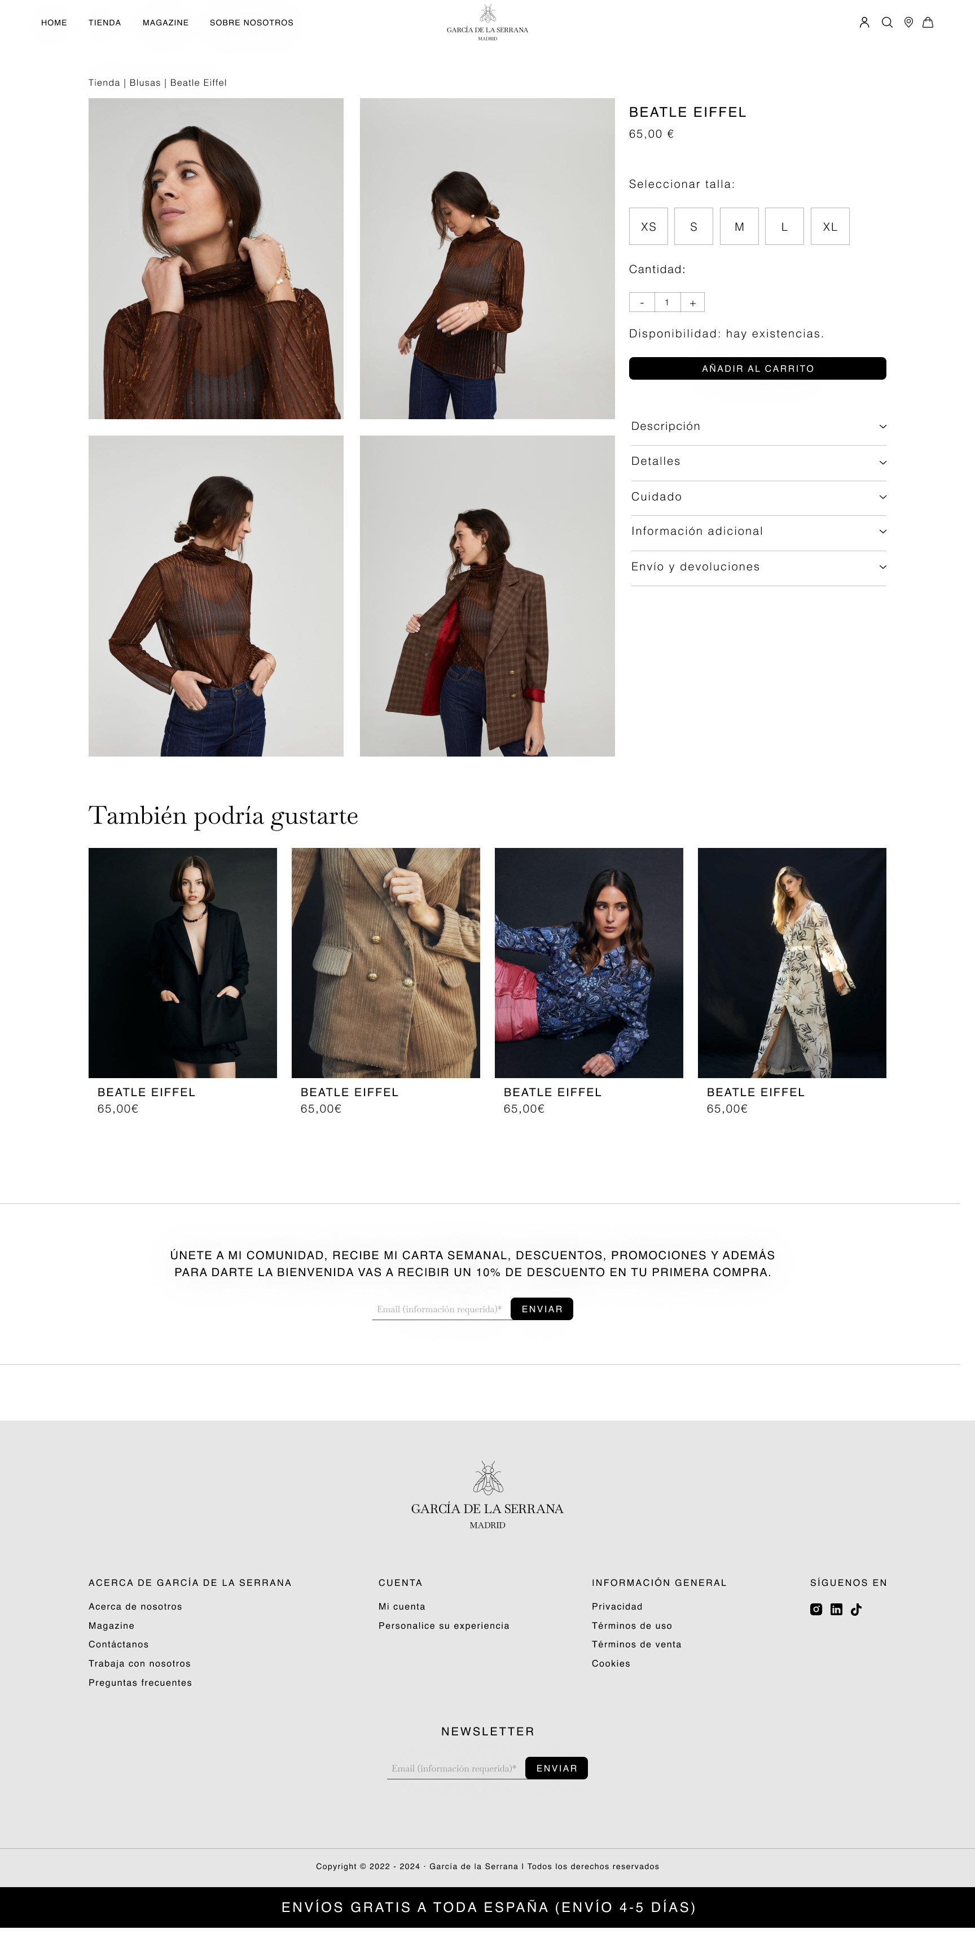
Task: Expand the Cuidado accordion
Action: 758,497
